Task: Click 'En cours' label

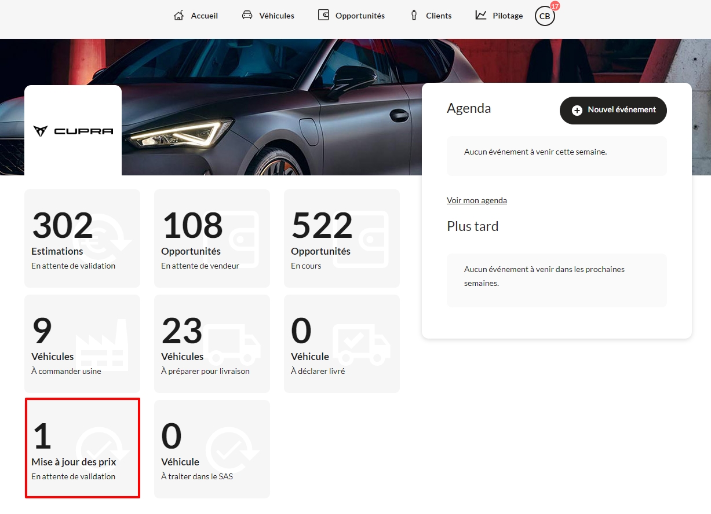Action: pyautogui.click(x=306, y=266)
